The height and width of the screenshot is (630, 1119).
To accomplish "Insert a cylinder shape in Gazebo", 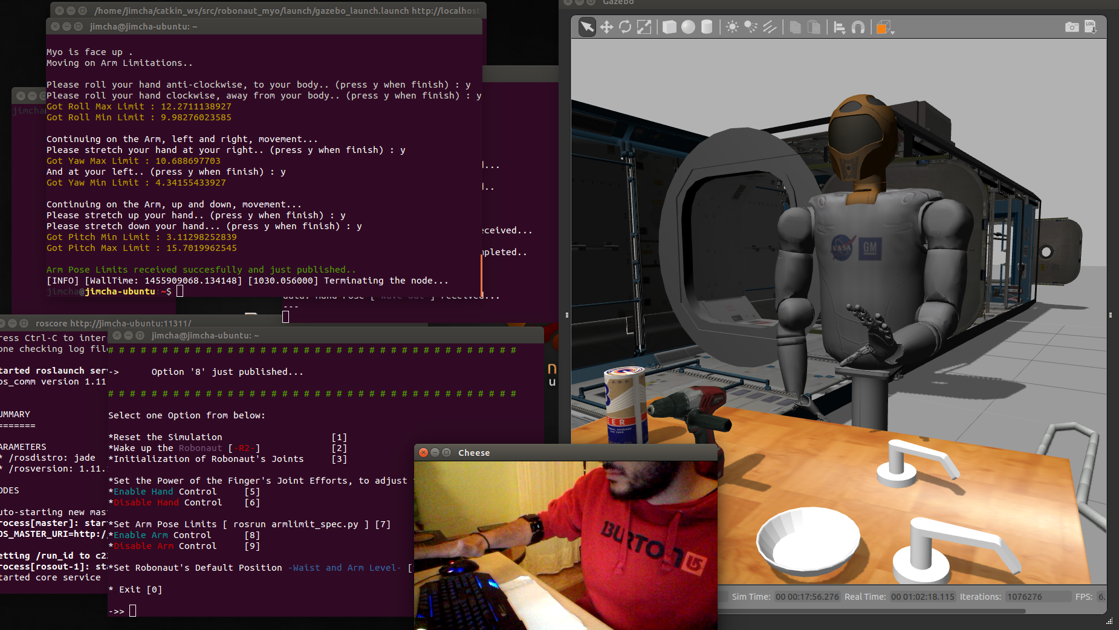I will 707,27.
